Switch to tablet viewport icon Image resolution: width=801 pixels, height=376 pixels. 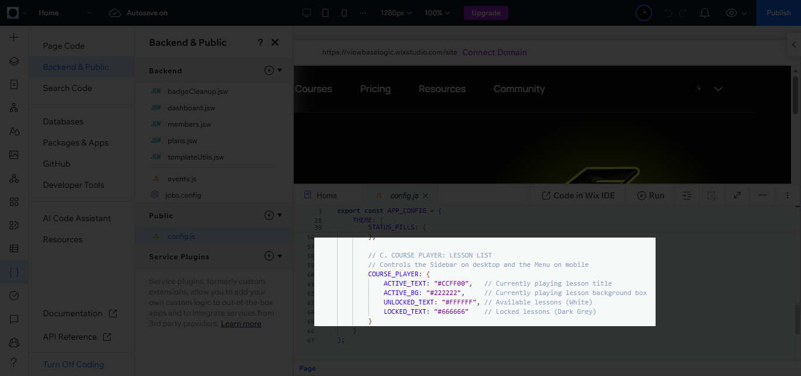[325, 13]
